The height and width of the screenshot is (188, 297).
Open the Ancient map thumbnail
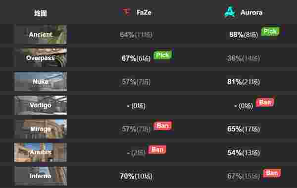[41, 34]
